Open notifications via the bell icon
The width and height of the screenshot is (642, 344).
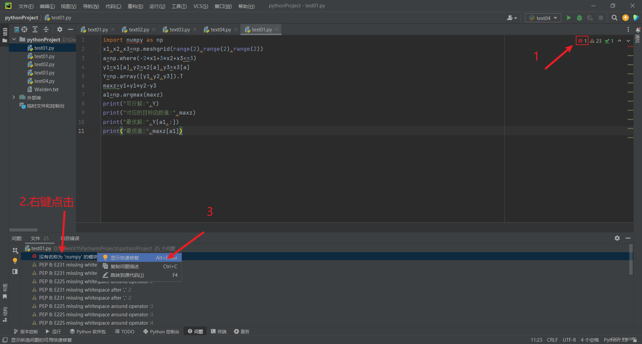638,30
